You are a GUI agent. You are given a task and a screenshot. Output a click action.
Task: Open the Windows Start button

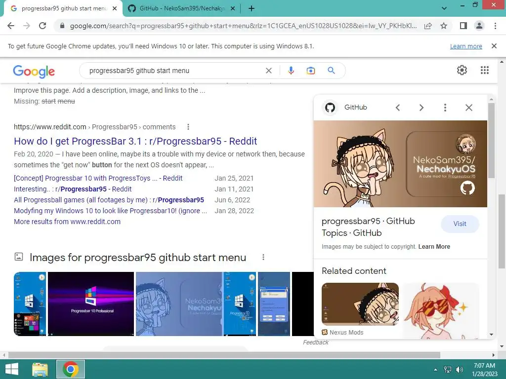pos(12,369)
